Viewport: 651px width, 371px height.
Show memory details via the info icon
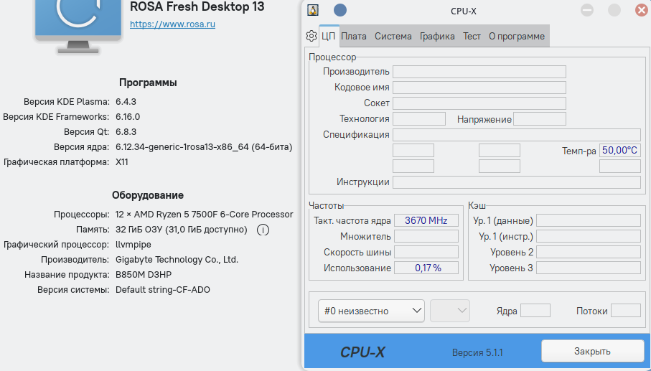pyautogui.click(x=263, y=230)
